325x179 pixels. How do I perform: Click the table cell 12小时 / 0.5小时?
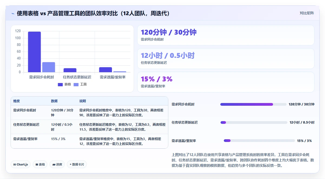(62, 127)
